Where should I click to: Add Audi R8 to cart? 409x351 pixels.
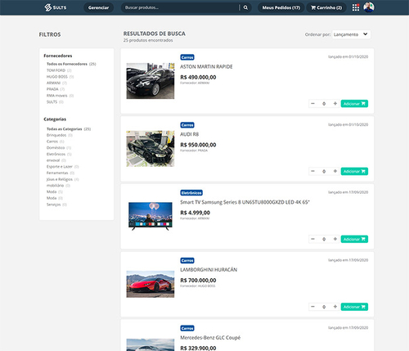[354, 171]
